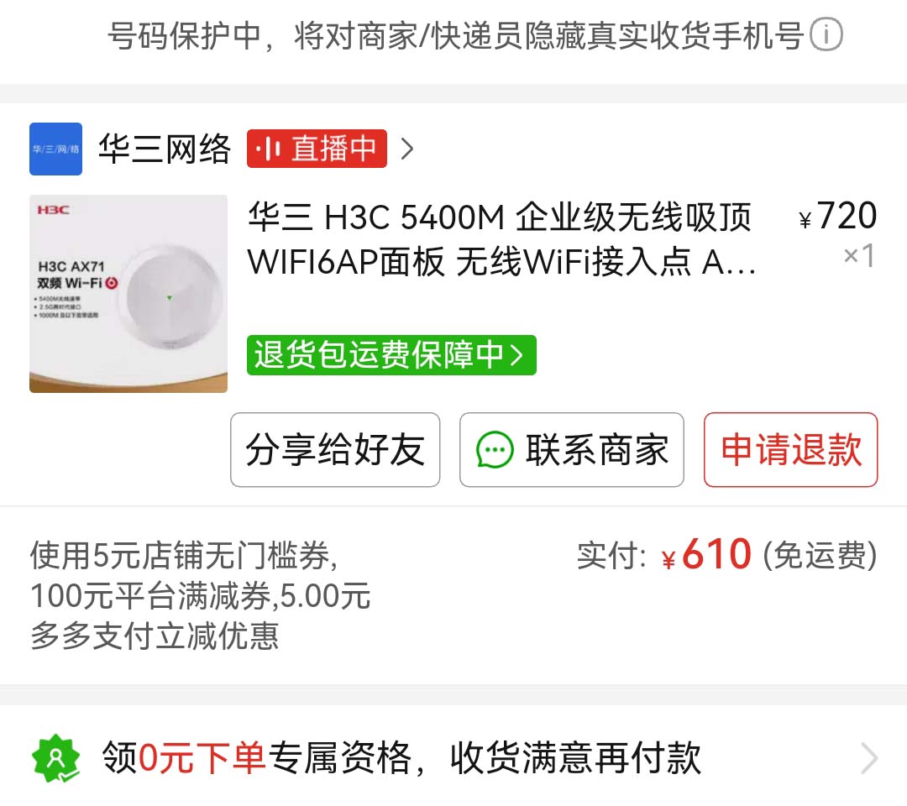Click the 联系商家 button

(x=572, y=450)
